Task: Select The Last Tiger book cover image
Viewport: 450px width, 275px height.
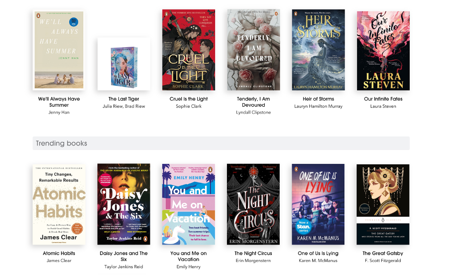Action: (x=123, y=64)
